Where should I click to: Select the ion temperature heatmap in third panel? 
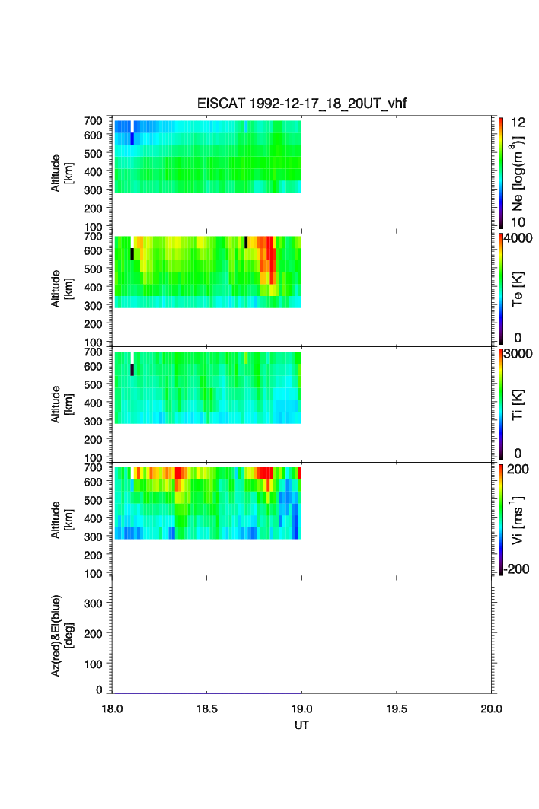tap(207, 387)
